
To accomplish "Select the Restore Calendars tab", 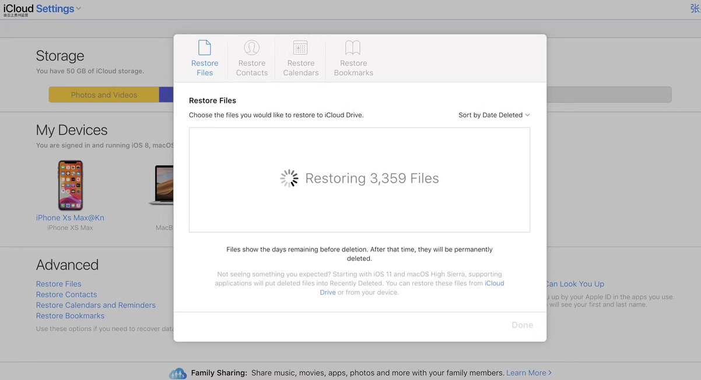I will pyautogui.click(x=301, y=58).
